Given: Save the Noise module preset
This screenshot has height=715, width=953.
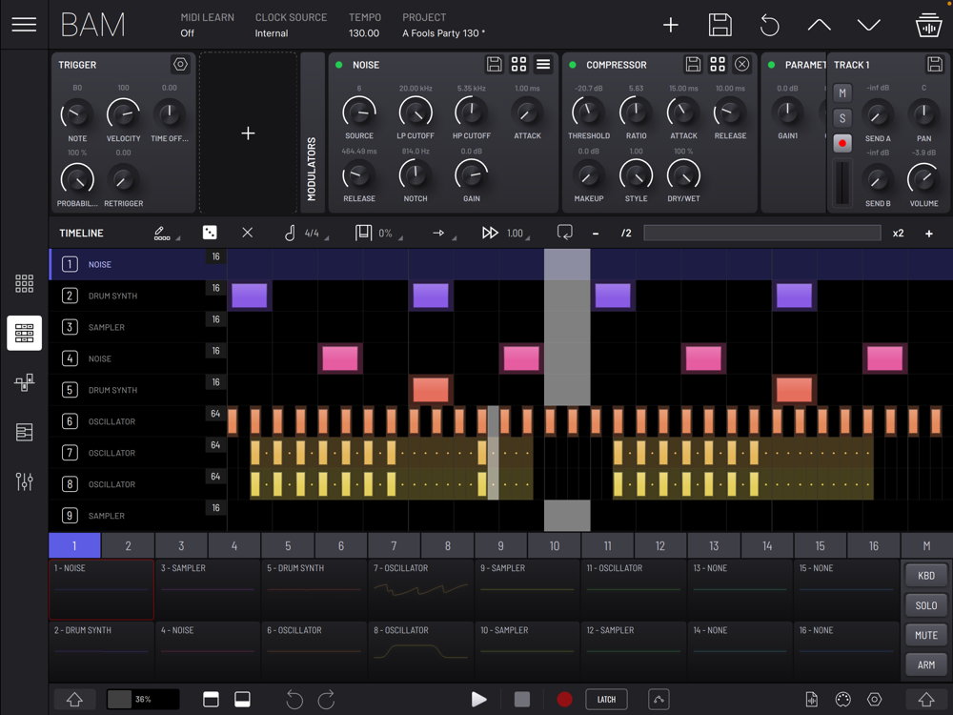Looking at the screenshot, I should point(494,65).
